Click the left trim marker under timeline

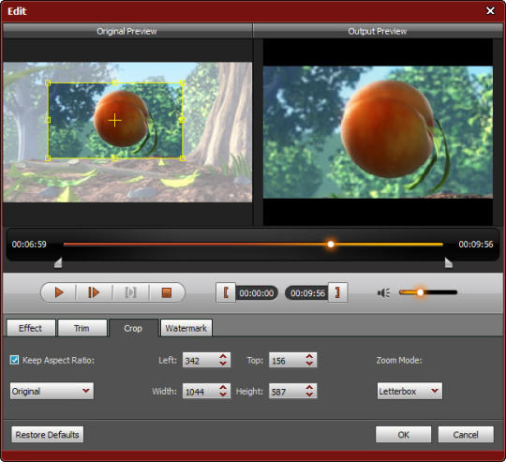(58, 262)
